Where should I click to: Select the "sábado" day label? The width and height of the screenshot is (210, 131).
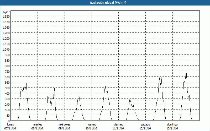click(x=145, y=124)
